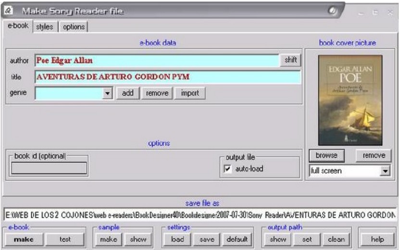Click the settings load button

pos(177,239)
